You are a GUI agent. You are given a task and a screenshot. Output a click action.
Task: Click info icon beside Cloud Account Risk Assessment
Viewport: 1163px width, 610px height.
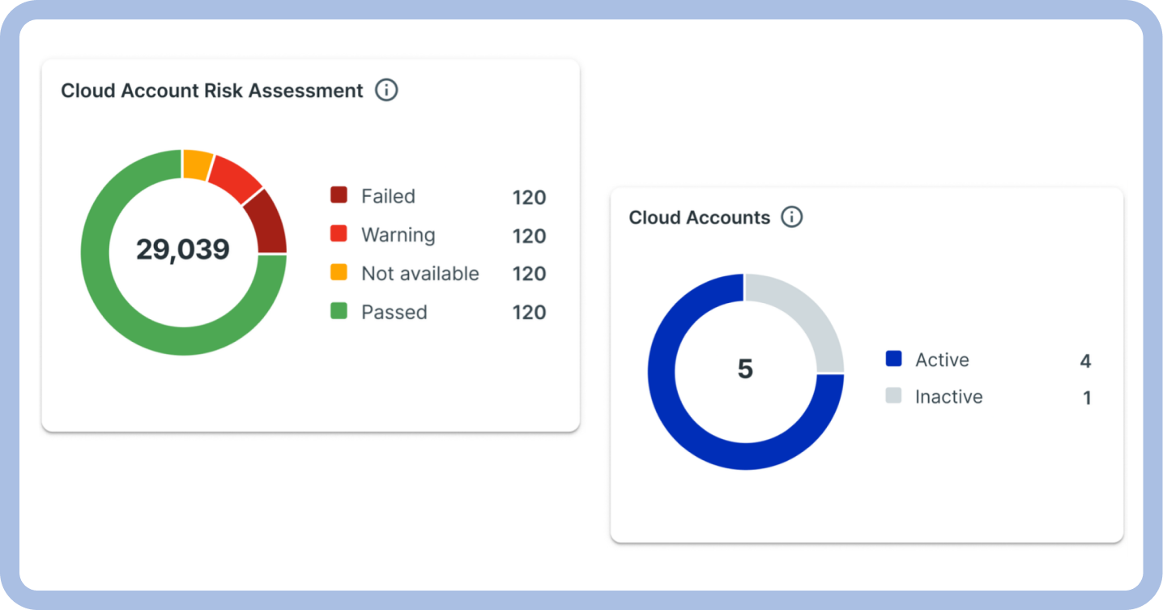click(x=386, y=90)
